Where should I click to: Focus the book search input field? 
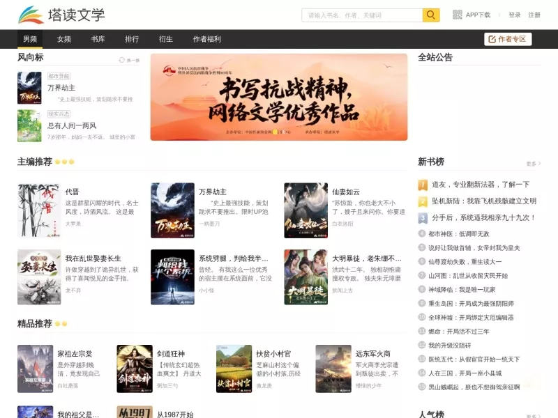click(362, 15)
